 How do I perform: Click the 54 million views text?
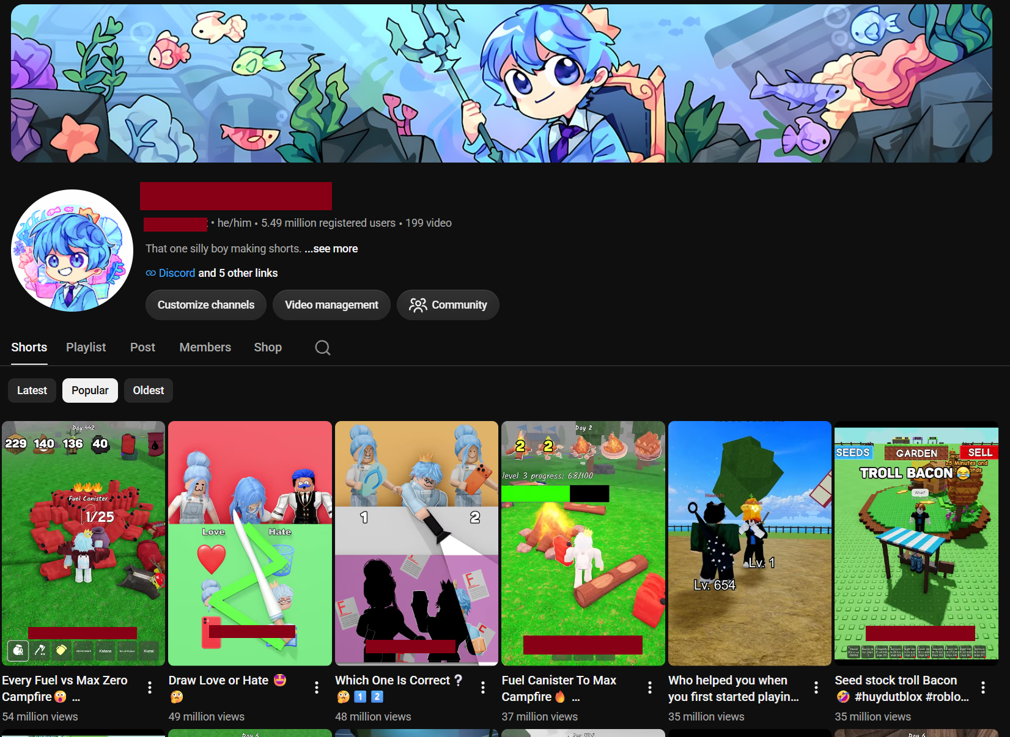point(40,717)
